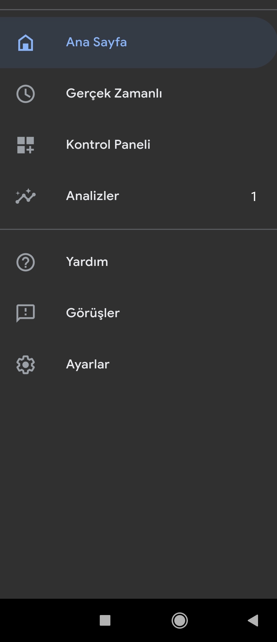This screenshot has height=642, width=277.
Task: Tap the Ana Sayfa home icon
Action: coord(26,43)
